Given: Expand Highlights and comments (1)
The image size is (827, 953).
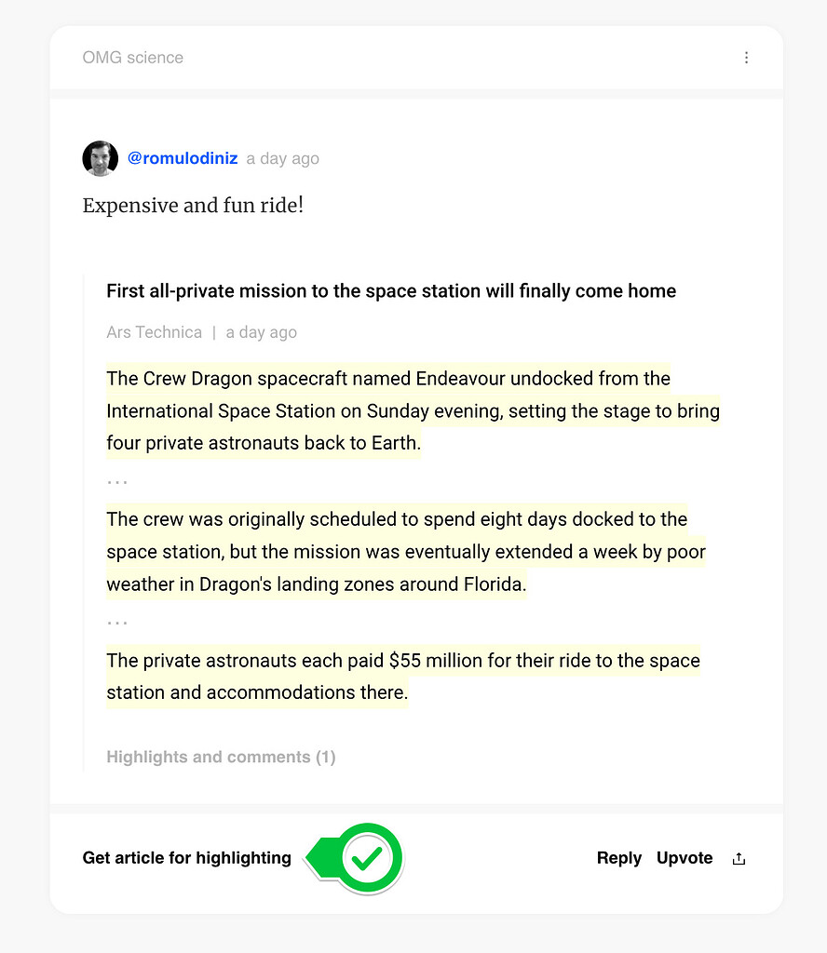Looking at the screenshot, I should [221, 757].
